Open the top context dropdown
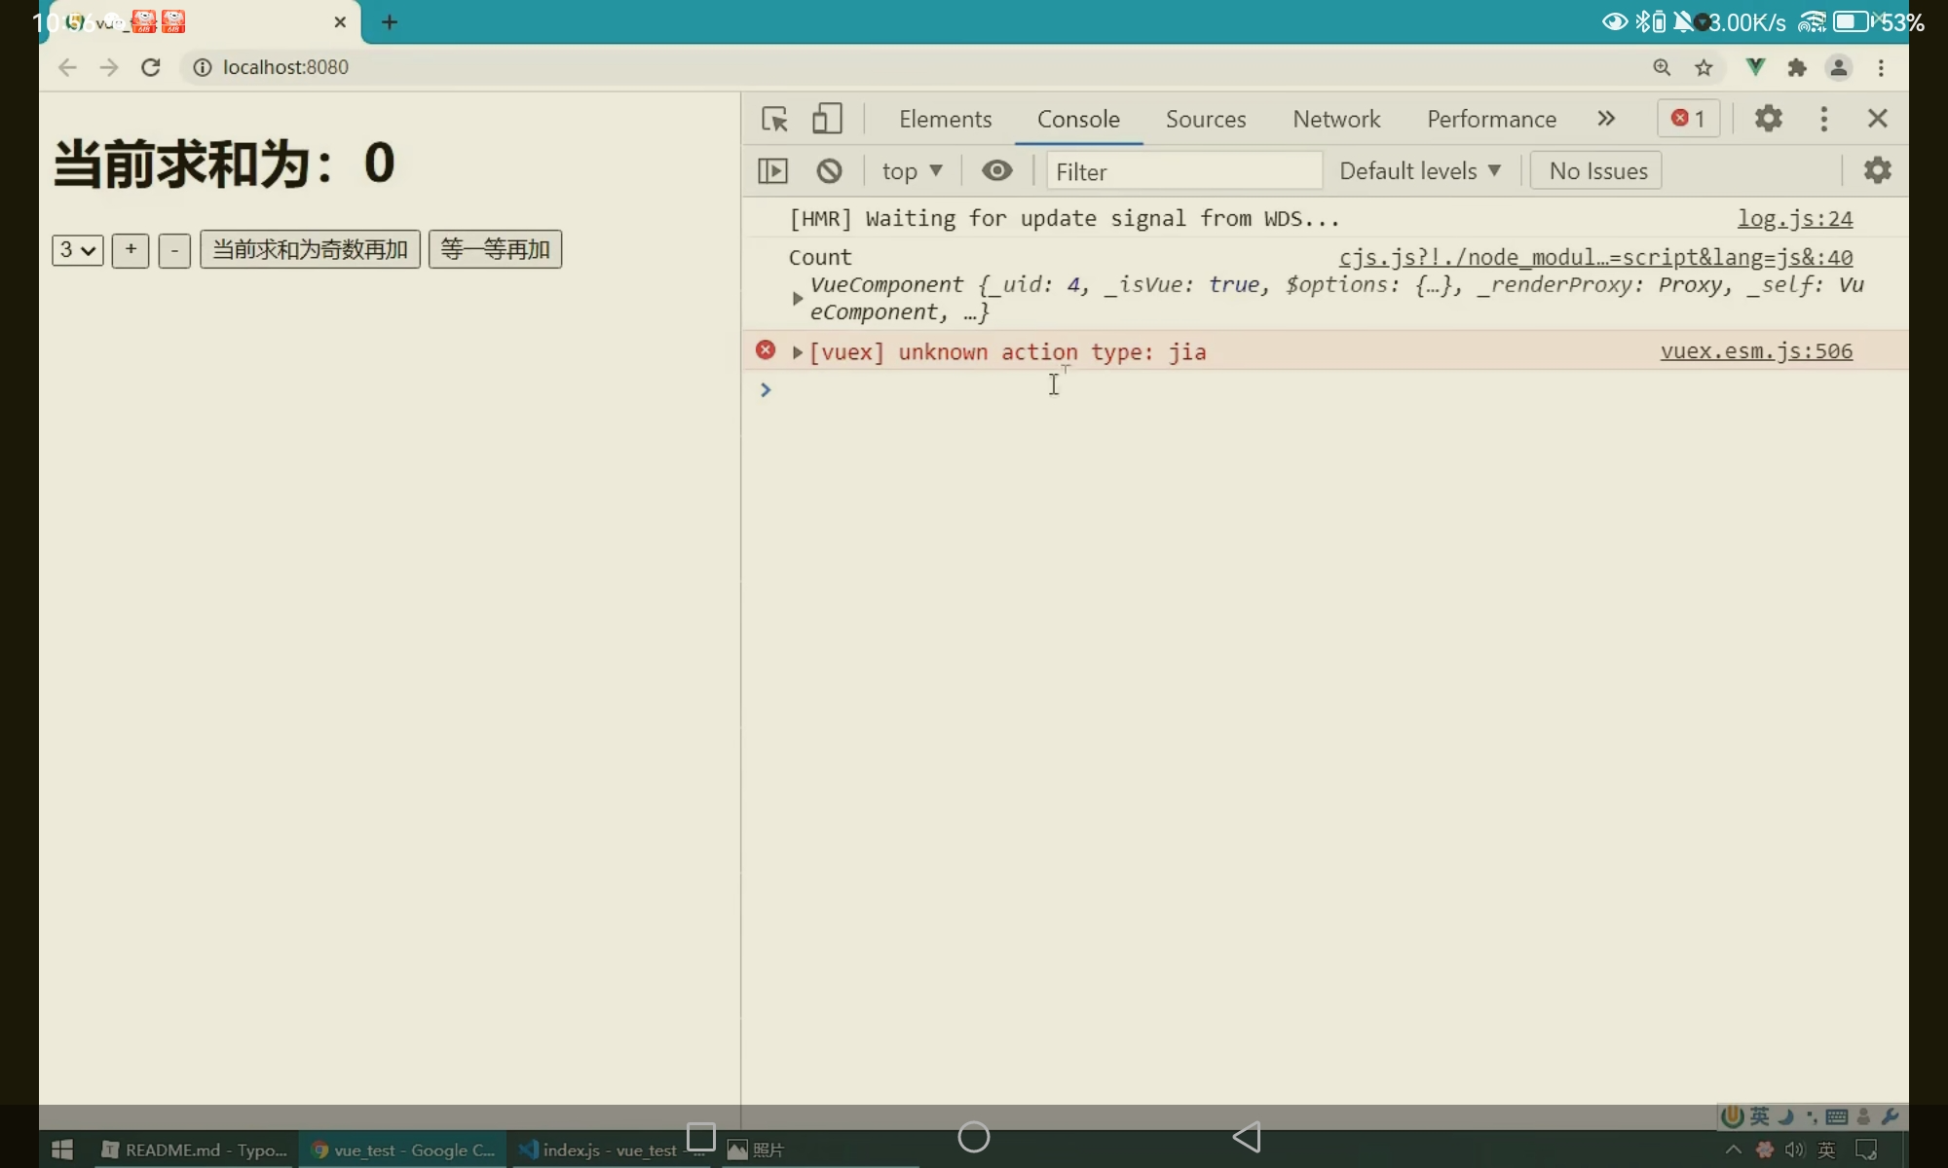This screenshot has height=1168, width=1948. click(912, 171)
